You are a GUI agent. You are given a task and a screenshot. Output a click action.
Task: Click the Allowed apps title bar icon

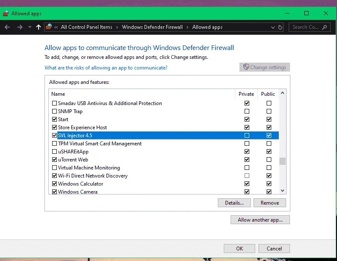[x=6, y=13]
